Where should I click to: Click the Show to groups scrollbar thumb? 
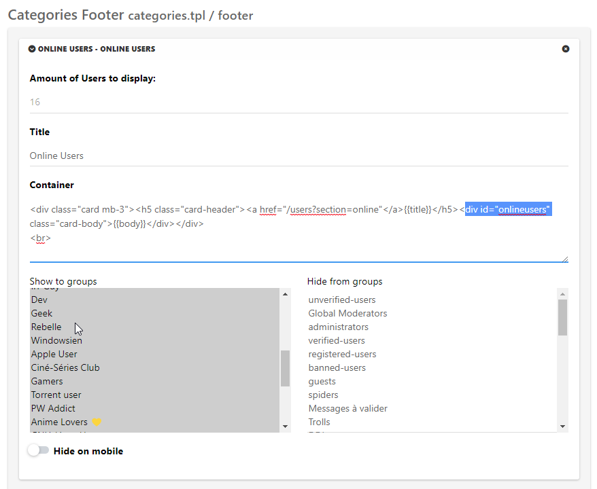coord(286,368)
